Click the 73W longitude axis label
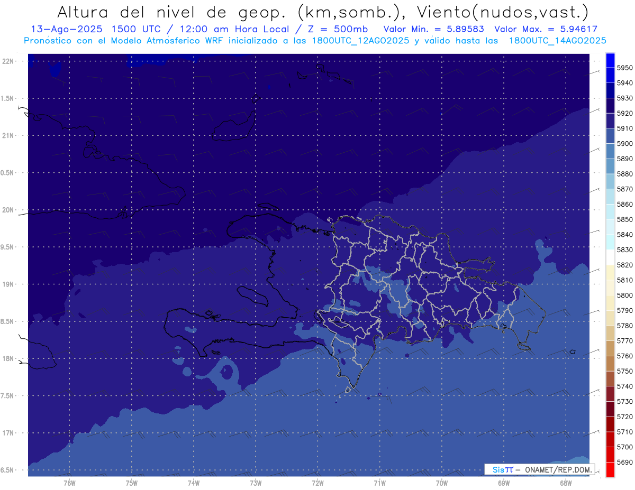The height and width of the screenshot is (490, 635). click(256, 483)
